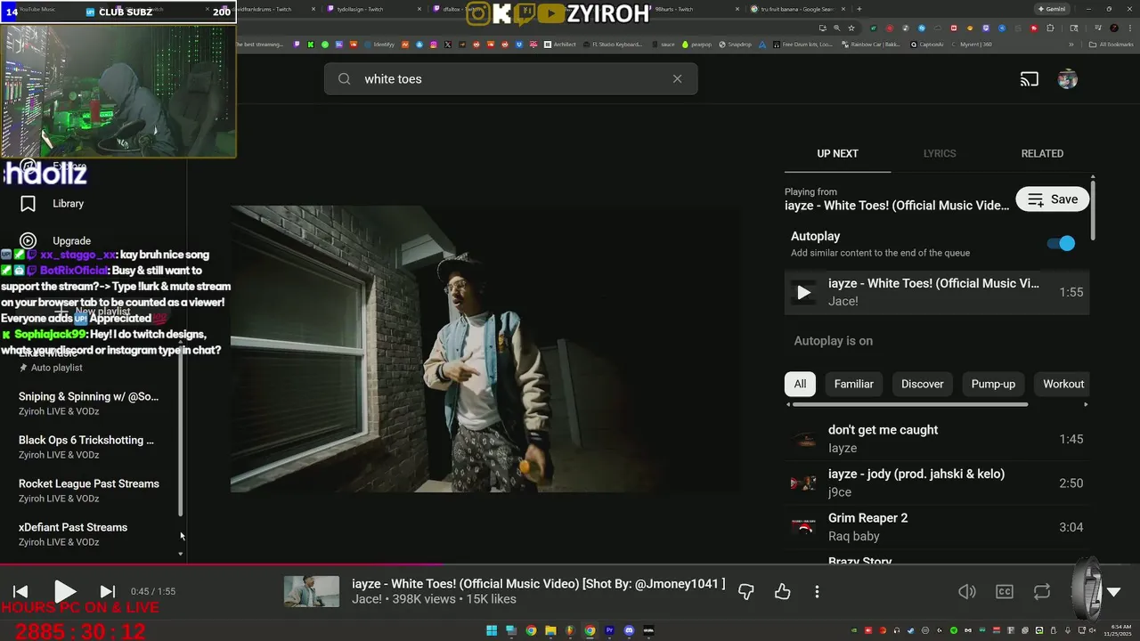1140x641 pixels.
Task: Click the queue panel vertical scrollbar
Action: (1093, 209)
